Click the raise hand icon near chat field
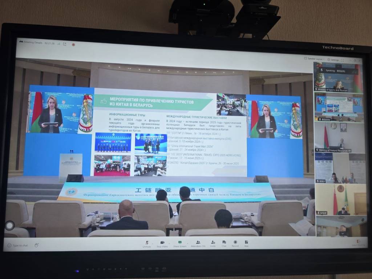This screenshot has width=372, height=279. 37,245
